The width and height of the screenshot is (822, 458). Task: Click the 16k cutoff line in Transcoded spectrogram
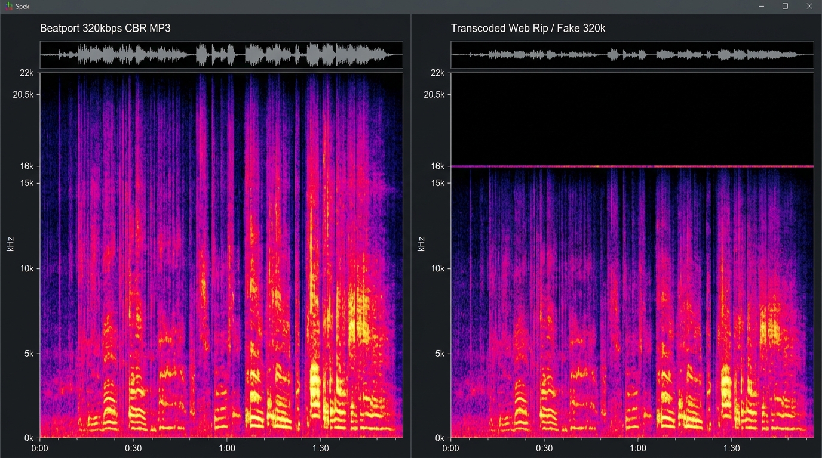(632, 166)
